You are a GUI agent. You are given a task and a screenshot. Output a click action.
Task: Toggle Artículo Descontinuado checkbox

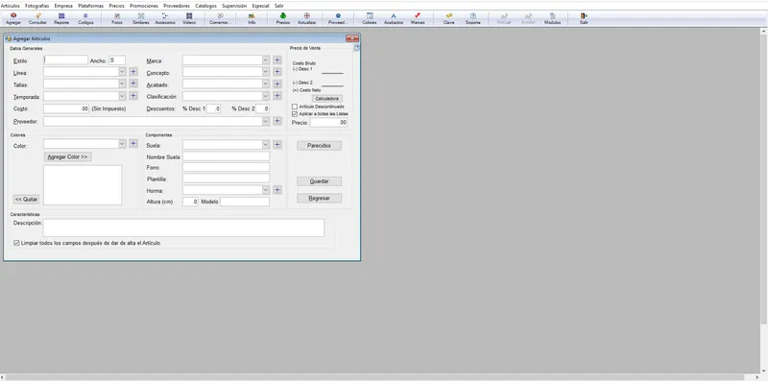295,107
